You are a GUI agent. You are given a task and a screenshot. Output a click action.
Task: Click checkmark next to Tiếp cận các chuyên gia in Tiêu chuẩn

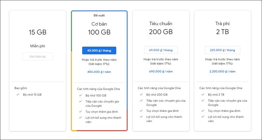coord(141,101)
